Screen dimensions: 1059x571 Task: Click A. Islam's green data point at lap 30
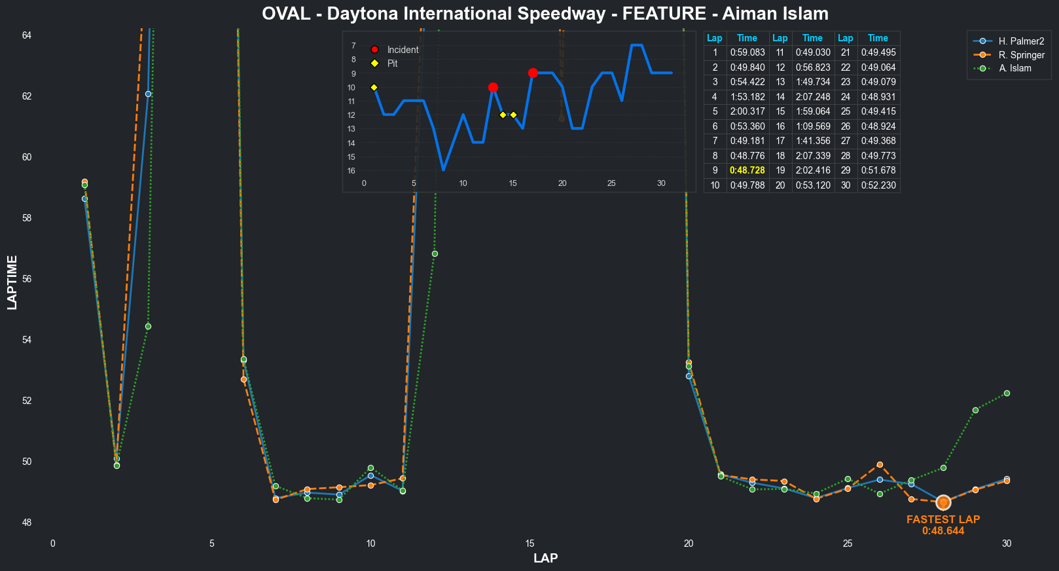pyautogui.click(x=1007, y=393)
